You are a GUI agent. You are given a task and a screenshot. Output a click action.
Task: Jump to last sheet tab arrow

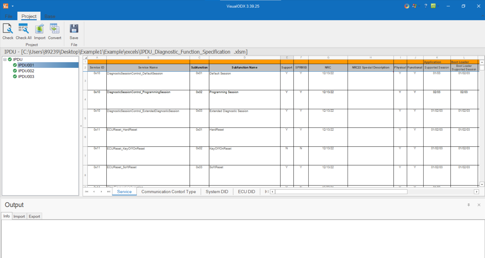click(109, 192)
